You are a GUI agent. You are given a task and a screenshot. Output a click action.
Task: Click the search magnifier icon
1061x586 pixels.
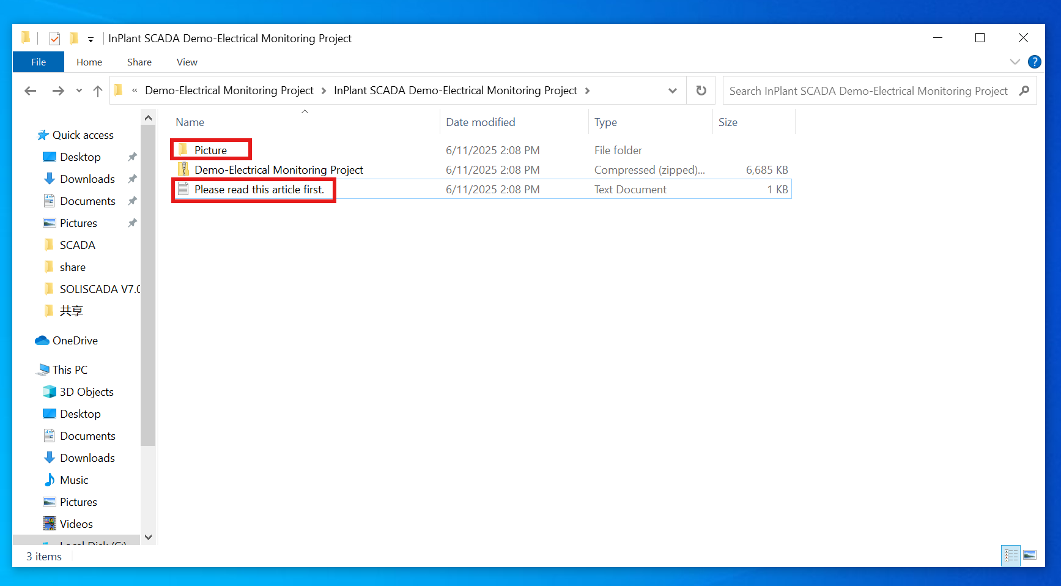[x=1024, y=91]
